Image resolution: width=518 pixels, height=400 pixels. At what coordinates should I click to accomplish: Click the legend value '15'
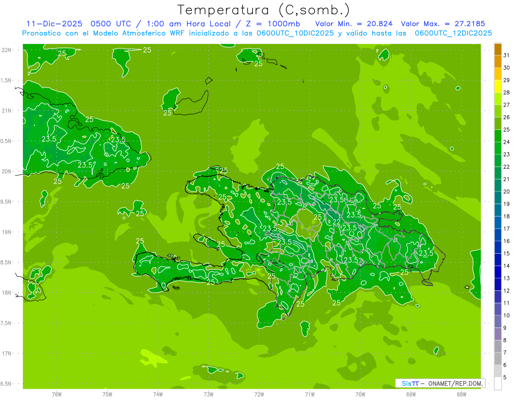(x=507, y=253)
